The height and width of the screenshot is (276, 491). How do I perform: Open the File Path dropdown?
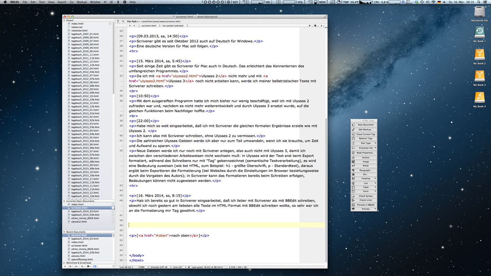coord(133,22)
